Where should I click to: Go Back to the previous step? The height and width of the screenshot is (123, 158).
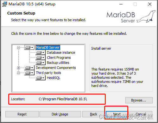coord(93,114)
